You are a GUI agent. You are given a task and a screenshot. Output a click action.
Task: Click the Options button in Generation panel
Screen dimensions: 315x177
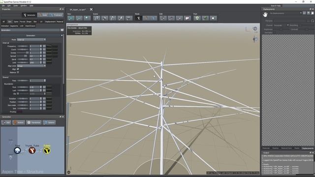[x=49, y=122]
